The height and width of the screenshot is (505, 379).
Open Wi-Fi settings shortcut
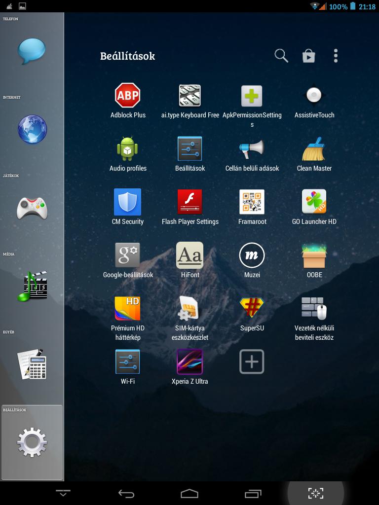pyautogui.click(x=128, y=361)
